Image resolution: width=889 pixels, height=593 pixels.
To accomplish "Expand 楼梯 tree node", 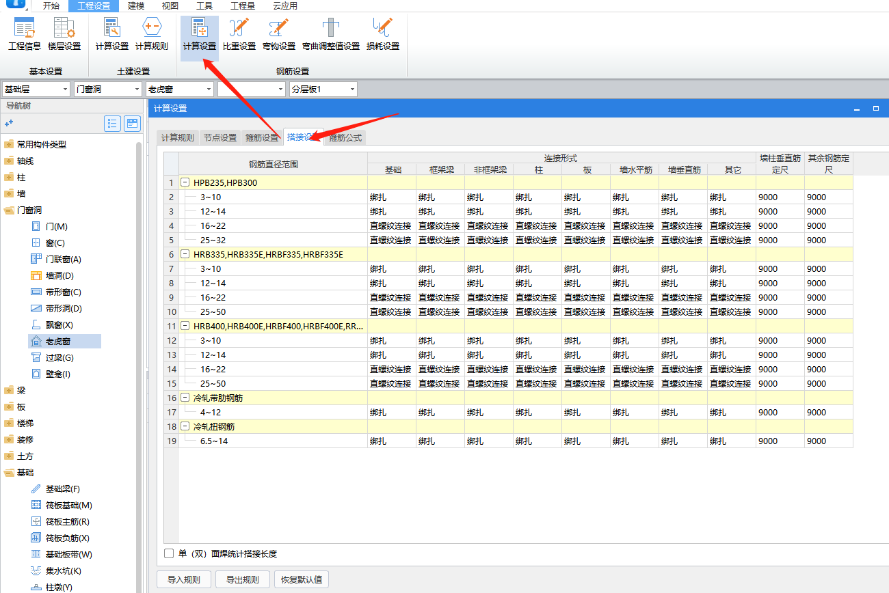I will click(9, 424).
